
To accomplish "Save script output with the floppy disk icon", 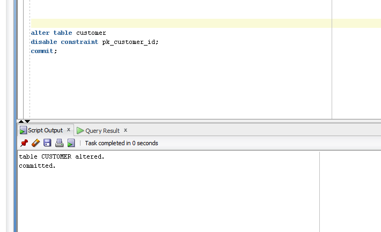I will click(47, 143).
